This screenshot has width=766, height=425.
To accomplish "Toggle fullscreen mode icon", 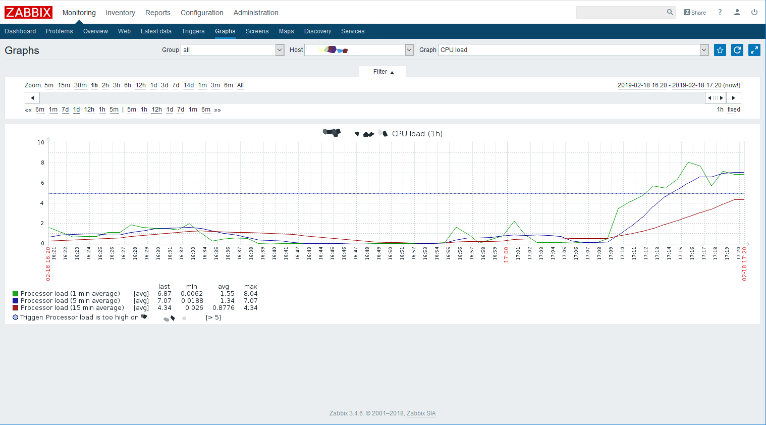I will pos(754,50).
